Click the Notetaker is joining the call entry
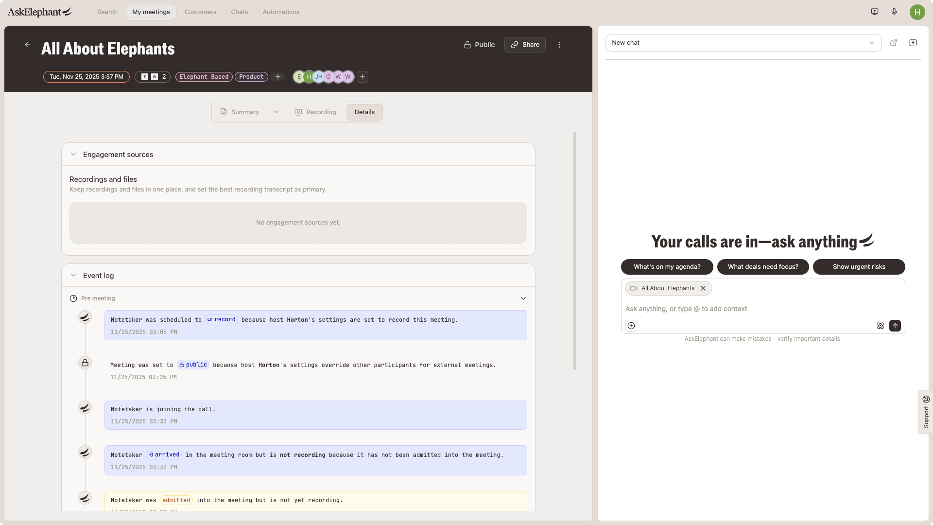Screen dimensions: 933x525 [316, 415]
